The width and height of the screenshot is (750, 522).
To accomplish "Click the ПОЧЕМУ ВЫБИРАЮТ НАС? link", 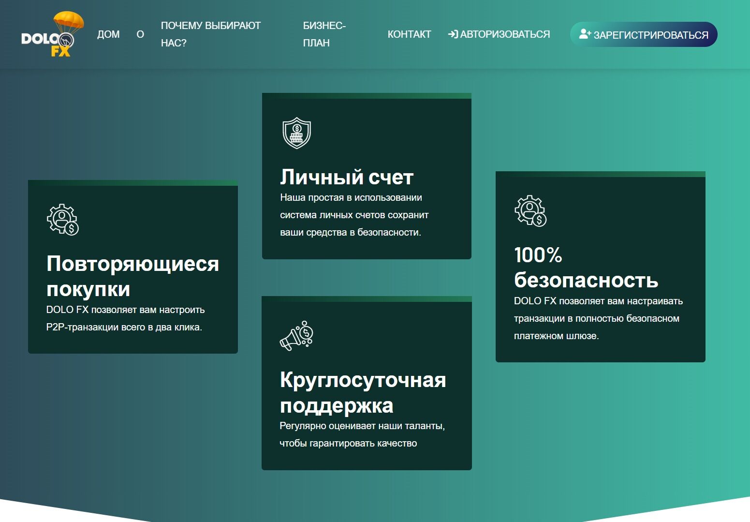I will tap(211, 34).
